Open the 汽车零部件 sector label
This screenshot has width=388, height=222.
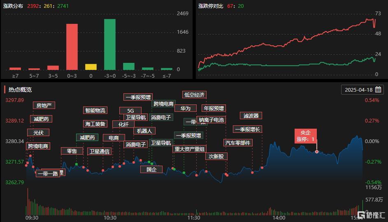pyautogui.click(x=238, y=143)
